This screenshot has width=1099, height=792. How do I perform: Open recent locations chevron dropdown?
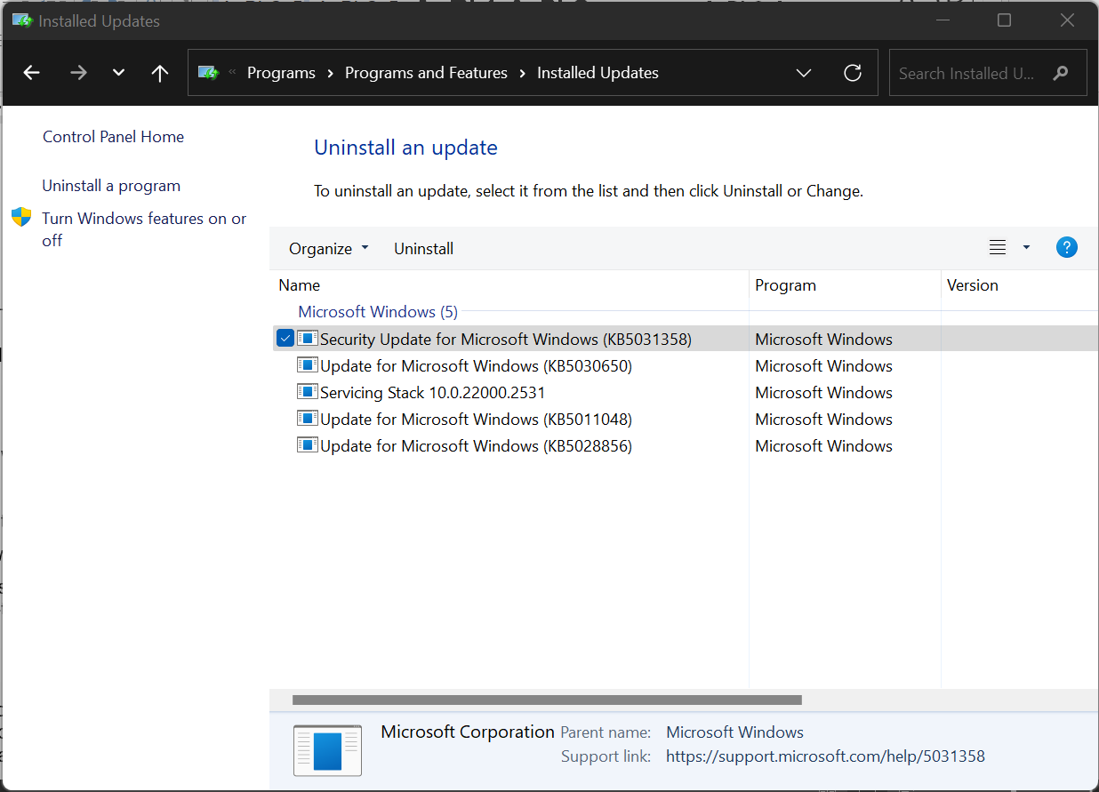click(118, 73)
